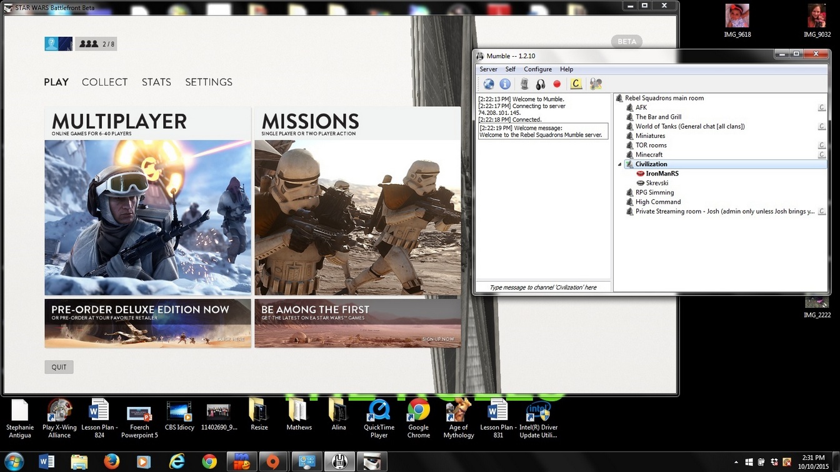Click the QUIT button in Battlefront
This screenshot has height=472, width=840.
click(59, 367)
